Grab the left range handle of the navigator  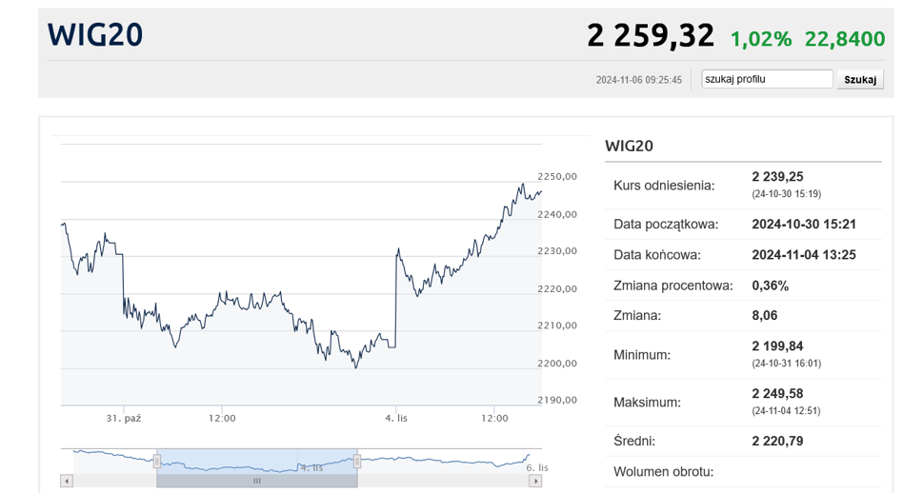point(157,461)
